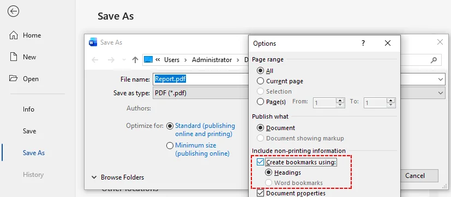The image size is (451, 197).
Task: Toggle Document properties checkbox
Action: [260, 193]
